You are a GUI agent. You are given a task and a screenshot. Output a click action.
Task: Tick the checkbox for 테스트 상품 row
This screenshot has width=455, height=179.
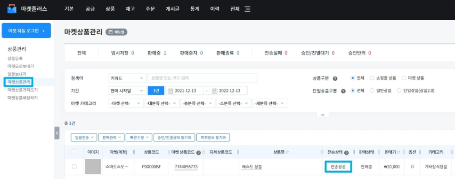coord(74,166)
